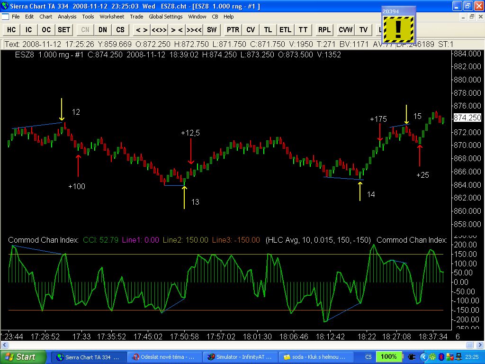Image resolution: width=485 pixels, height=364 pixels.
Task: Open the Trade menu
Action: (136, 17)
